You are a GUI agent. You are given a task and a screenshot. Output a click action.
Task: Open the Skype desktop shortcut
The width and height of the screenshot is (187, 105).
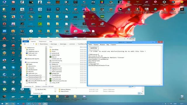click(x=13, y=68)
